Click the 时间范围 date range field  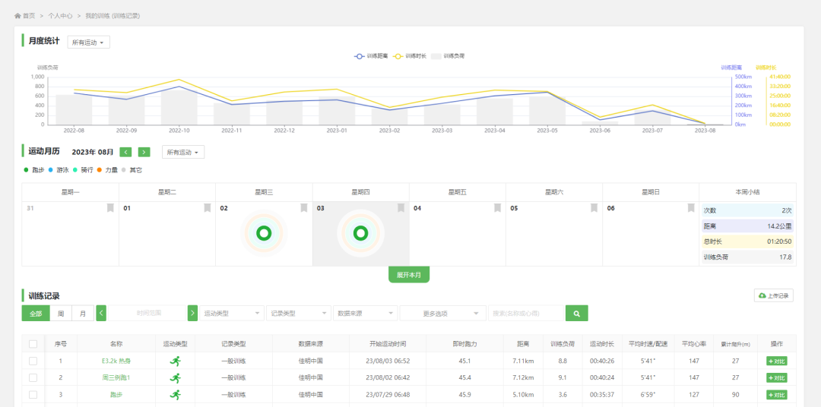coord(147,314)
